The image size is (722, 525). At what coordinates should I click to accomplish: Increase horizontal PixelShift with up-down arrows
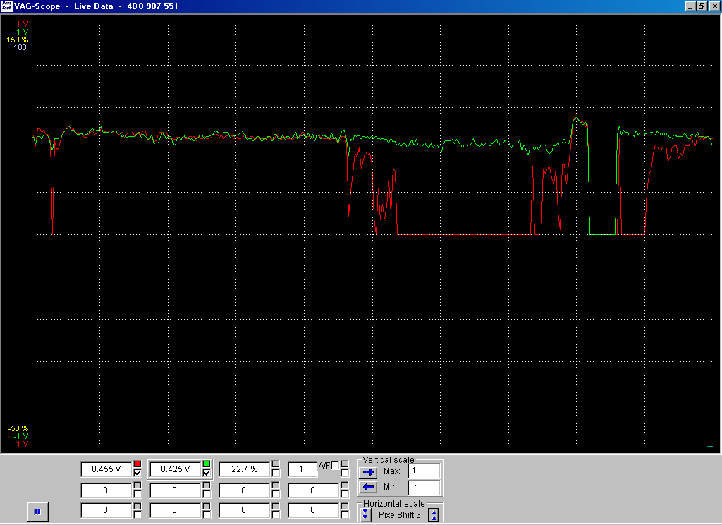coord(434,515)
